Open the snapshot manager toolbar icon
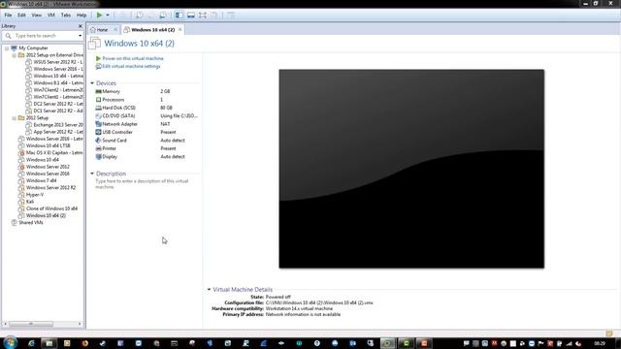The height and width of the screenshot is (349, 621). [163, 16]
